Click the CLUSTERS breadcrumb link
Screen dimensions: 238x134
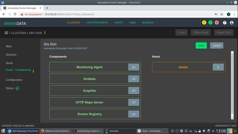click(x=19, y=33)
